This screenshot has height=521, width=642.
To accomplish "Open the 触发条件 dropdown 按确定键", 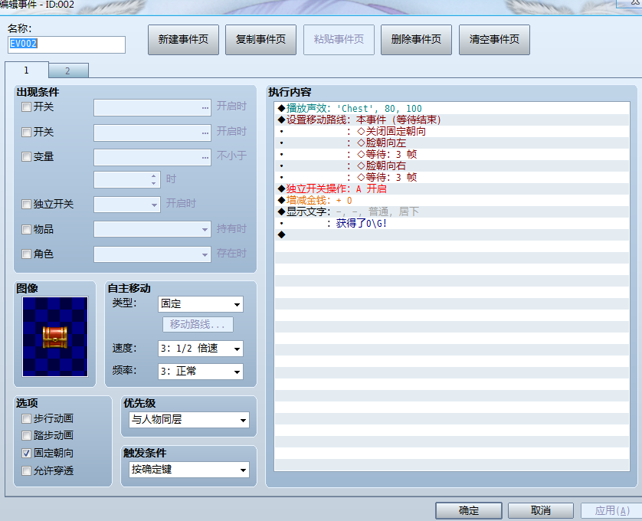I will tap(189, 470).
